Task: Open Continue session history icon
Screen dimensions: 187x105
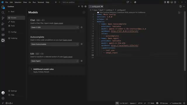Action: pos(82,6)
